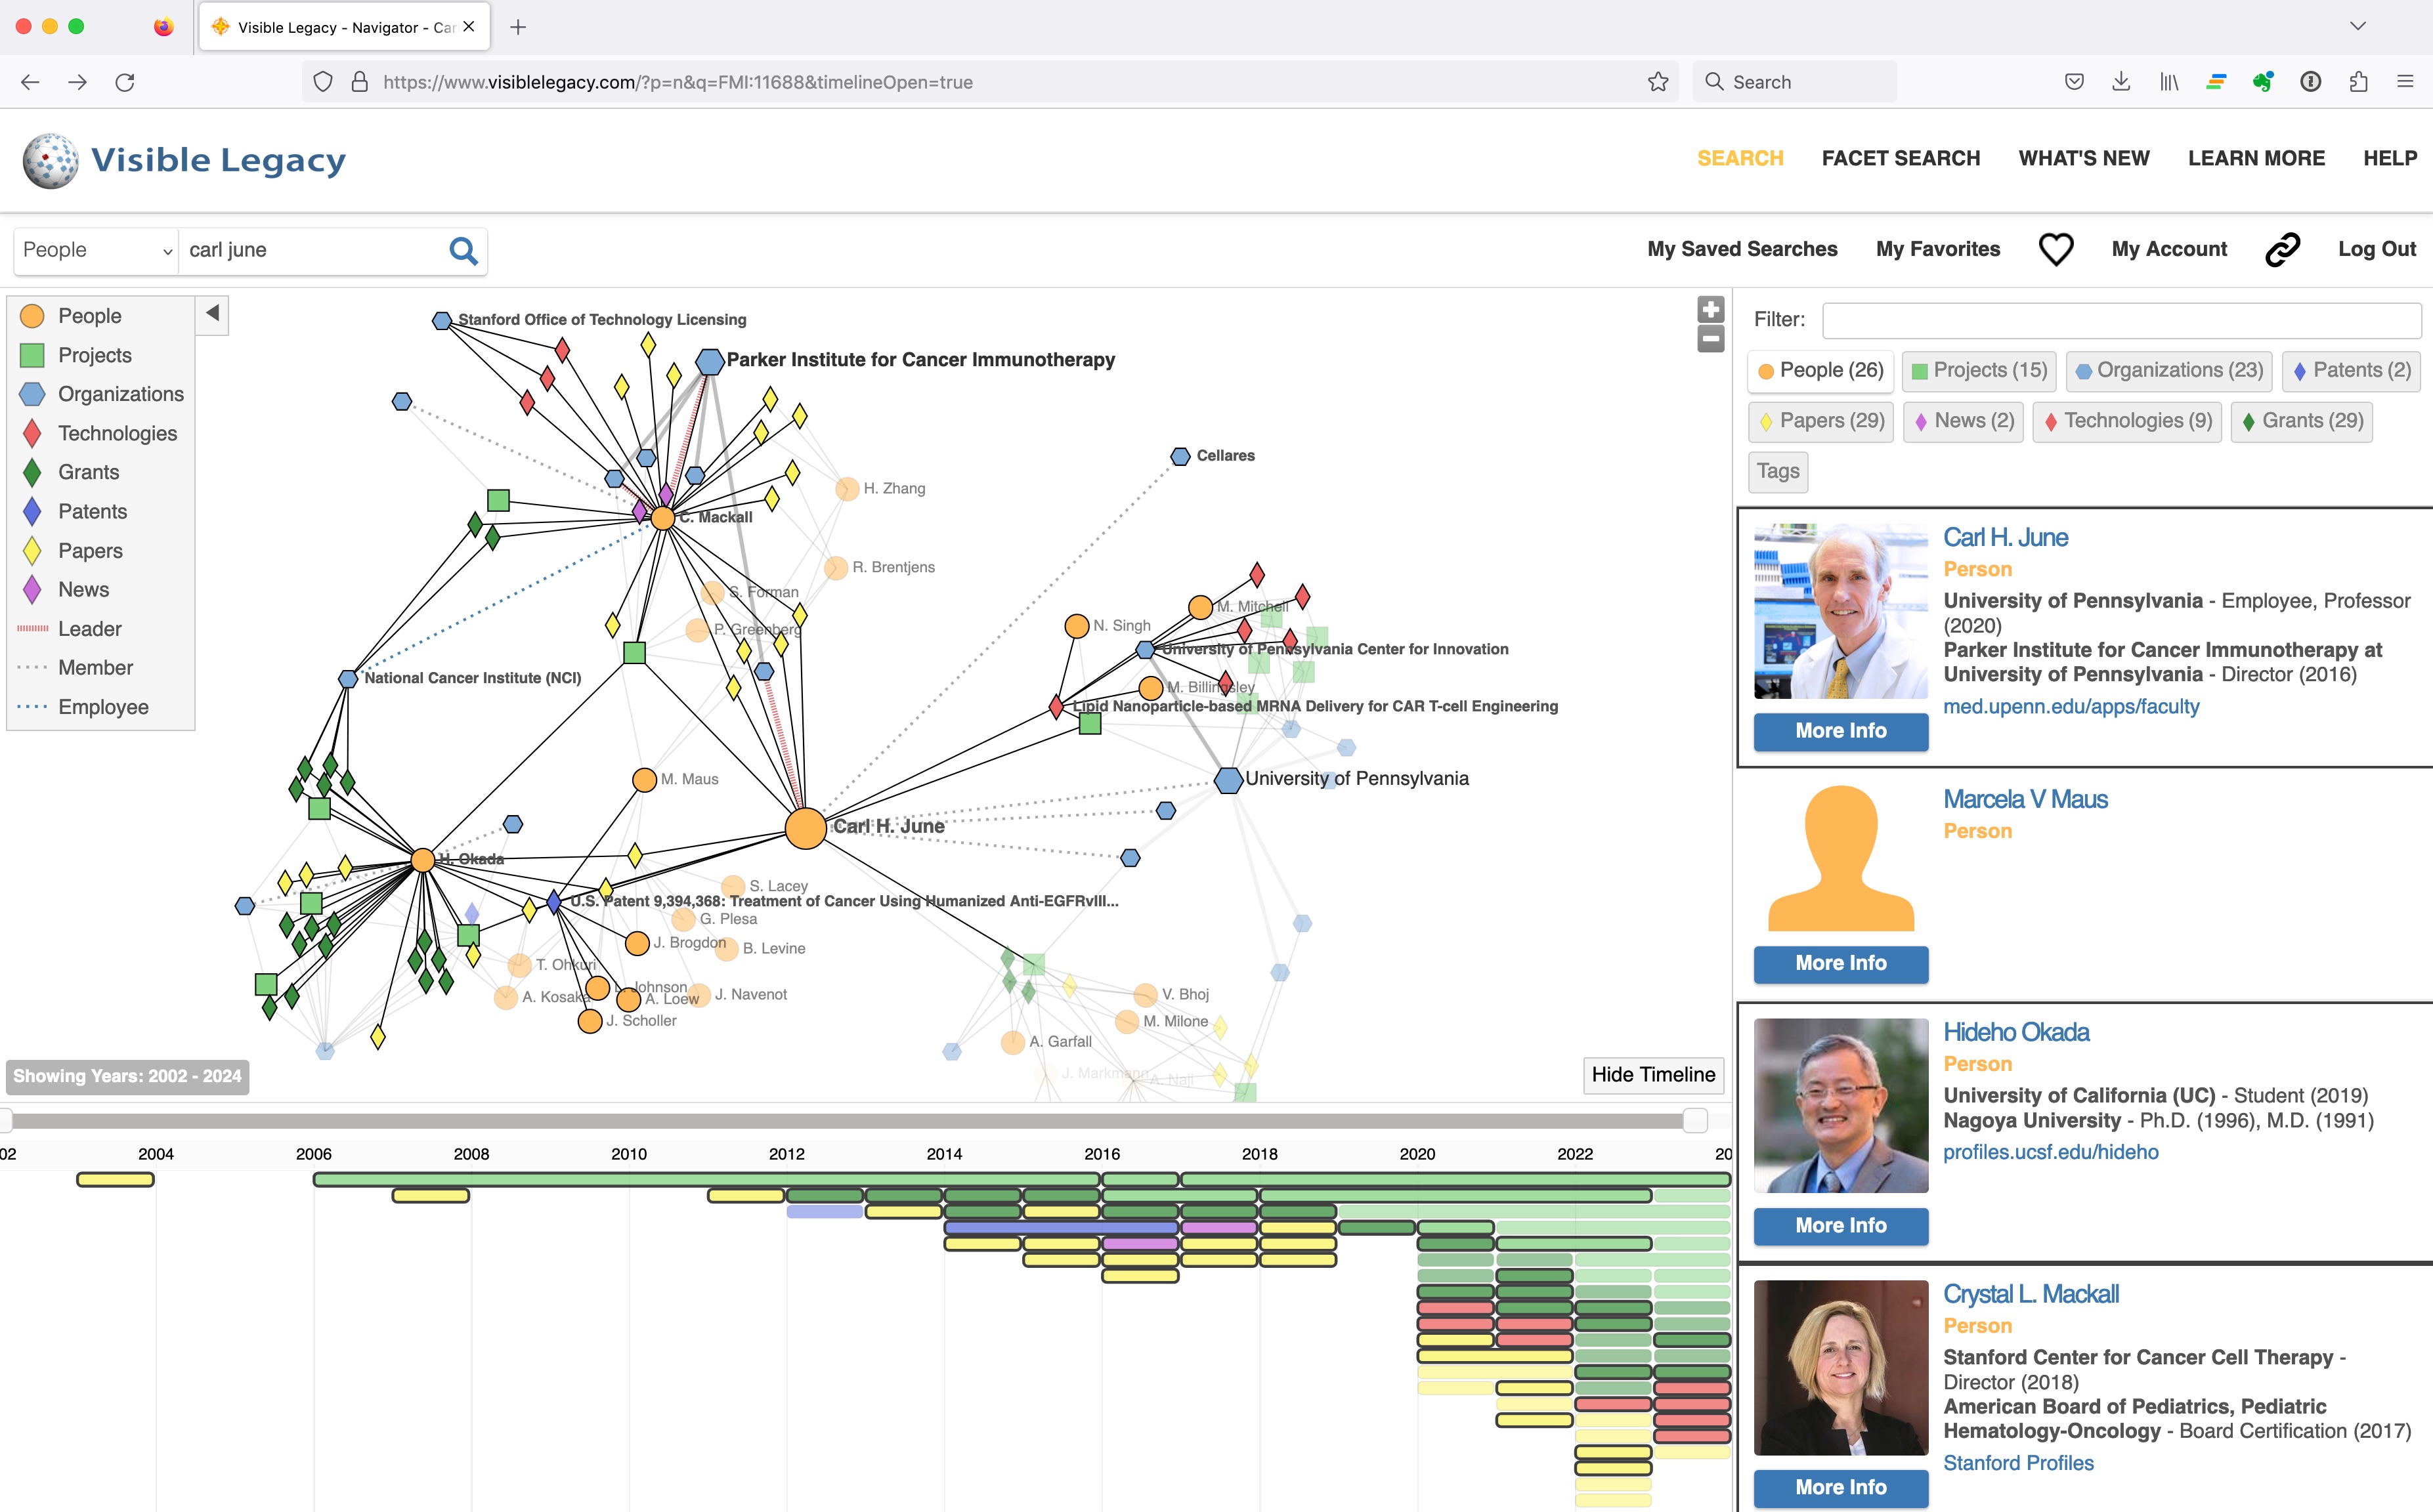Click the J. Scholler person node

point(590,1021)
